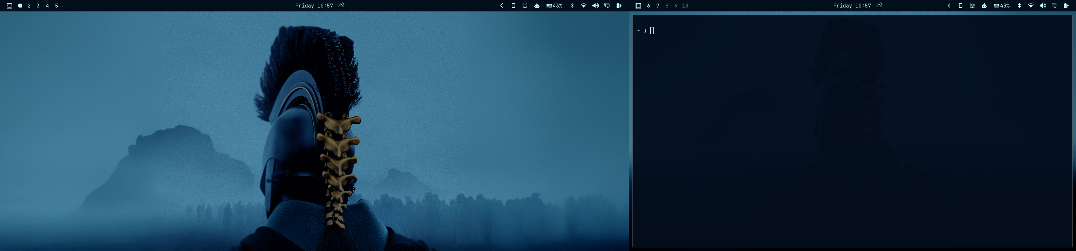The width and height of the screenshot is (1076, 251).
Task: Click the robot icon on the left bar
Action: [x=537, y=6]
